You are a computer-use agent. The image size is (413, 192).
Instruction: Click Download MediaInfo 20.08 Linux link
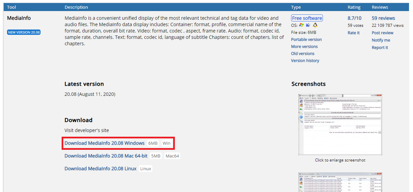point(100,169)
